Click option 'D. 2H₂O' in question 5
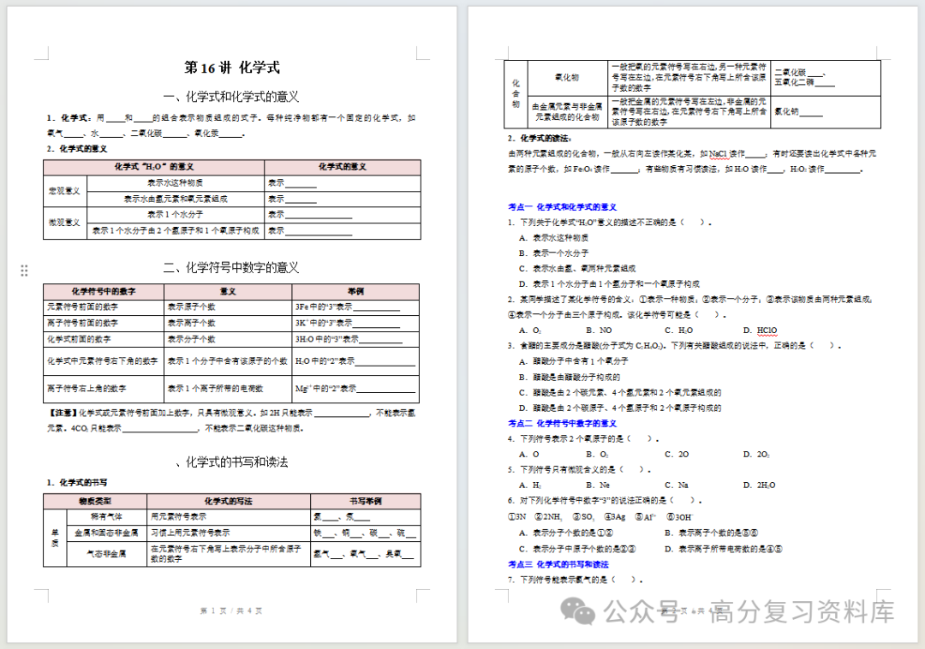The width and height of the screenshot is (925, 649). coord(759,485)
